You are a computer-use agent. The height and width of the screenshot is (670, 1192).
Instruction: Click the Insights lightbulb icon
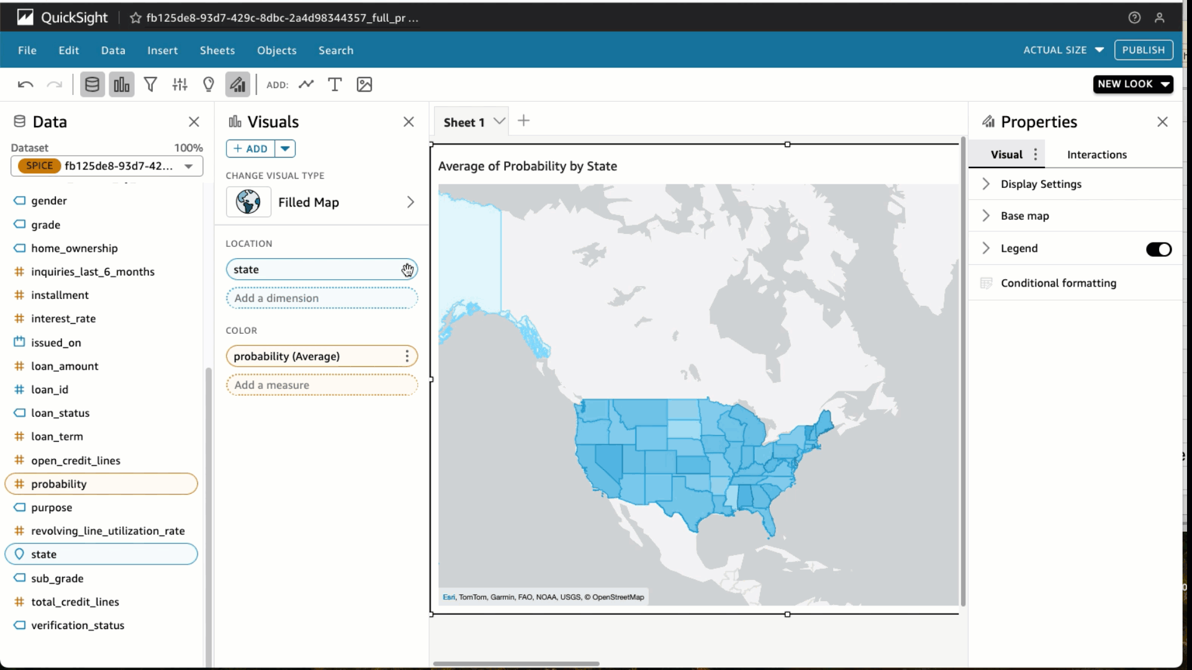(x=209, y=84)
